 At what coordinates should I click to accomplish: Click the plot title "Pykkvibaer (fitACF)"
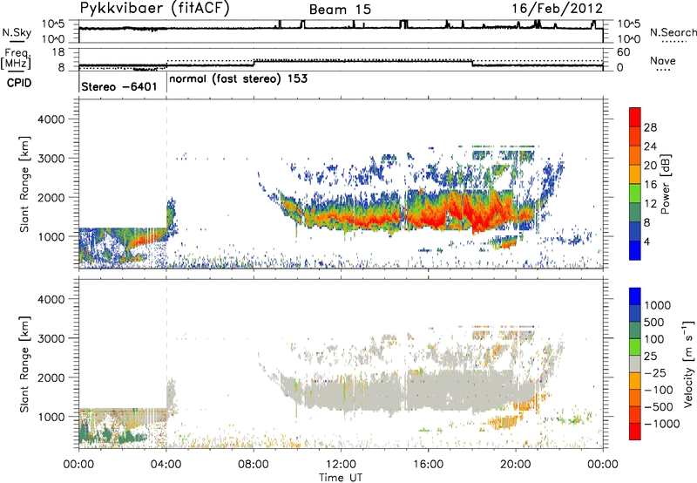155,9
